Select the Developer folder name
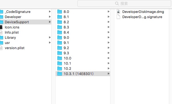 click(13, 17)
